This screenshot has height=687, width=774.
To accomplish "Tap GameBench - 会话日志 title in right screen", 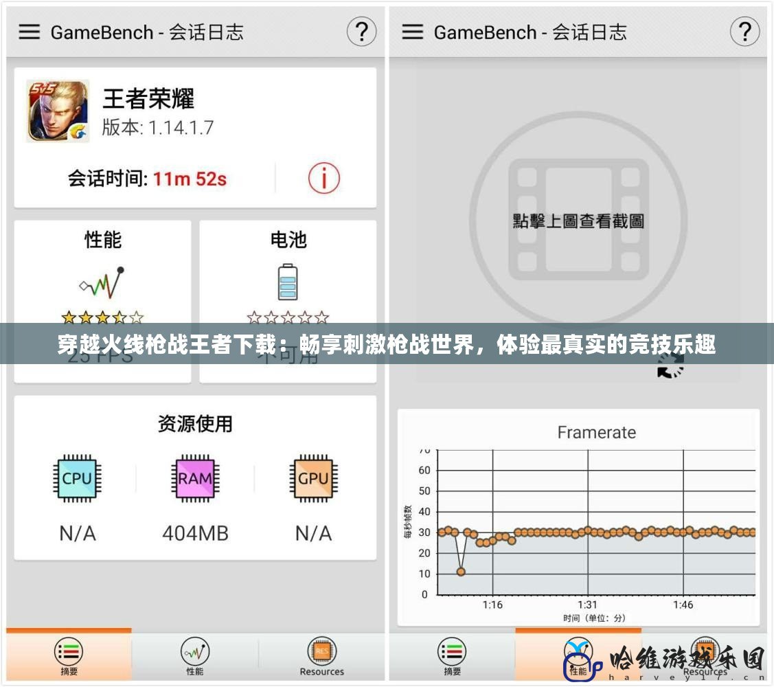I will click(530, 32).
